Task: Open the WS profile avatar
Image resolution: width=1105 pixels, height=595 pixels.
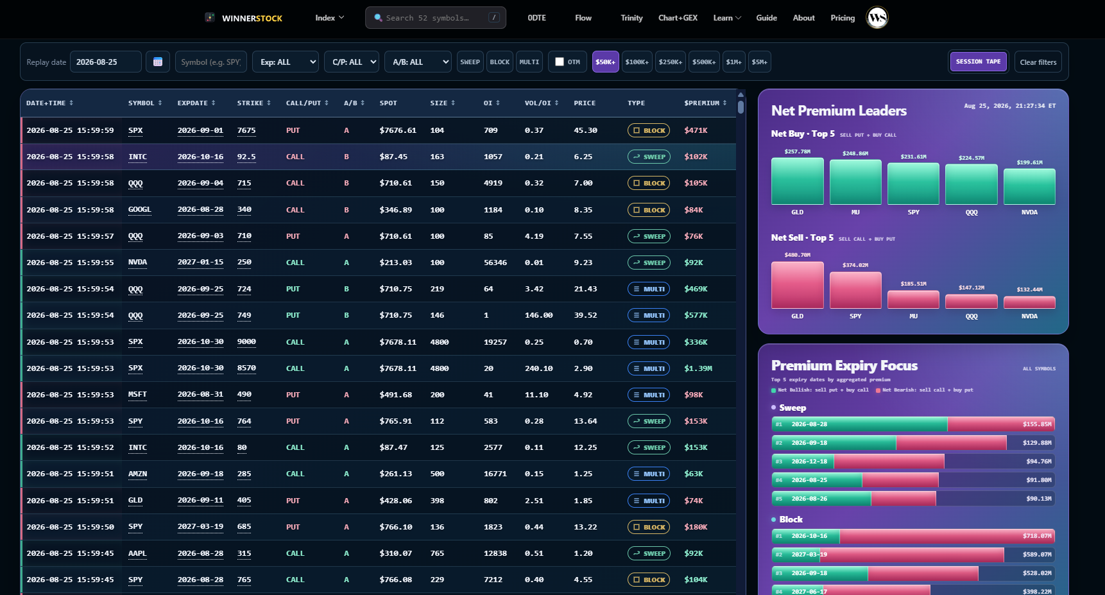Action: point(877,17)
